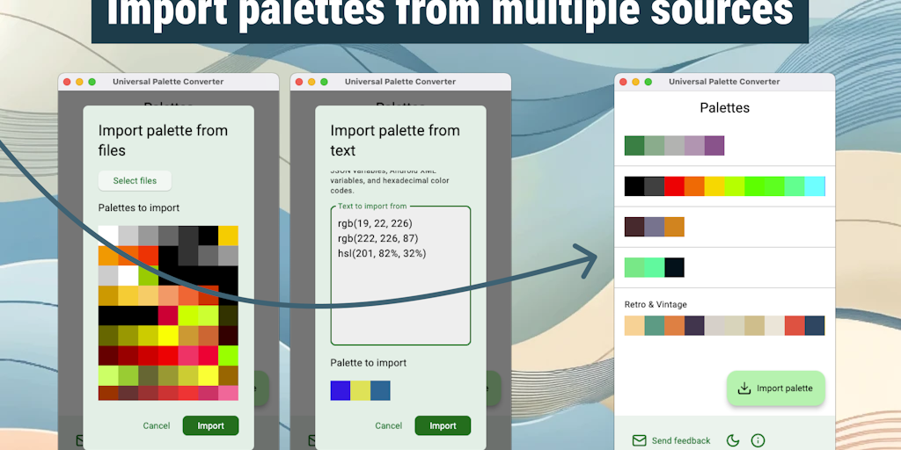
Task: Click navy swatch ending Retro & Vintage palette
Action: (814, 325)
